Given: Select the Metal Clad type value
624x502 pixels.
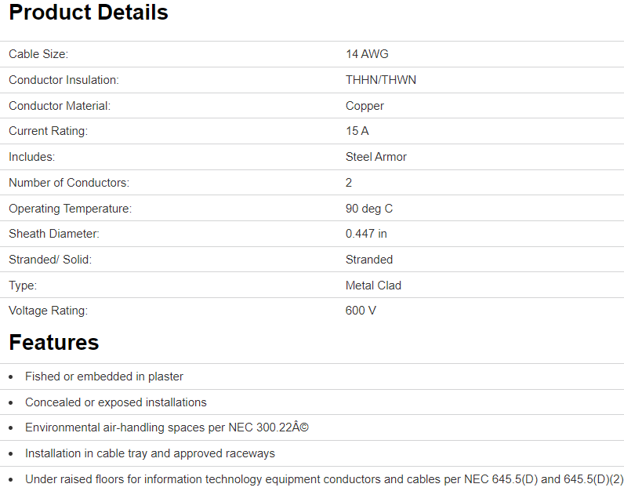Looking at the screenshot, I should tap(373, 286).
